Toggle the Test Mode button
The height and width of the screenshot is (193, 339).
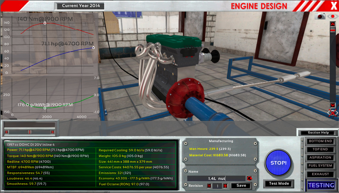pos(279,184)
